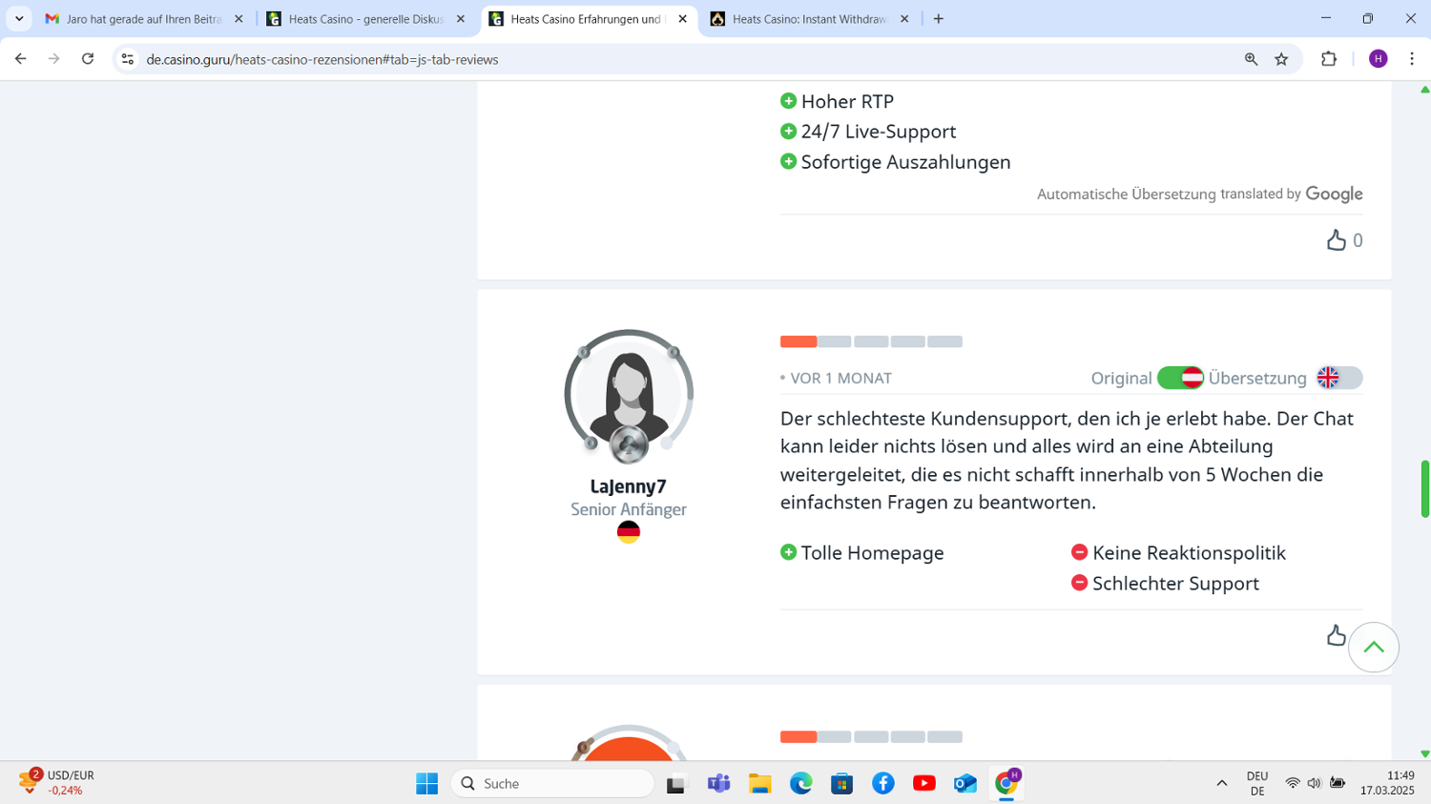Expand the tab search dropdown arrow
Image resolution: width=1431 pixels, height=804 pixels.
click(19, 19)
